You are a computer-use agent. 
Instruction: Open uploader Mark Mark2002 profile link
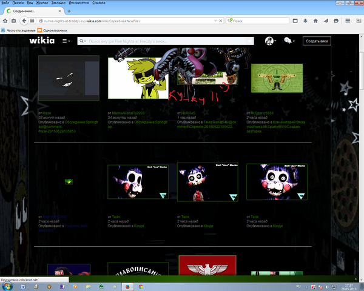click(x=54, y=217)
